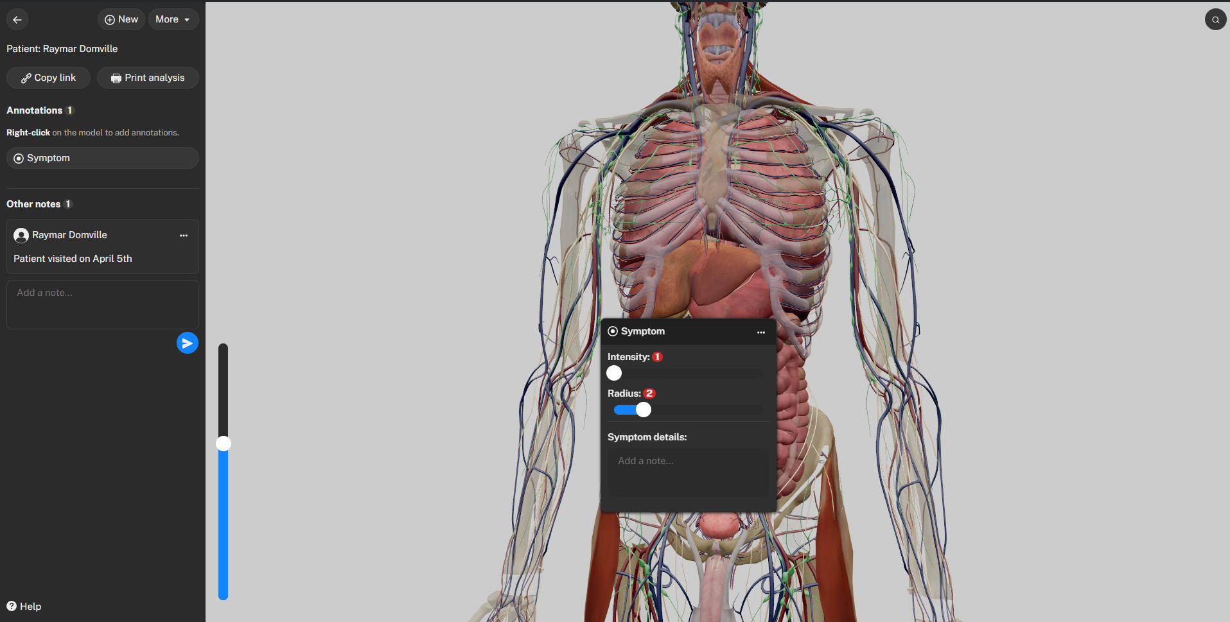Click the Annotations count badge

coord(70,110)
